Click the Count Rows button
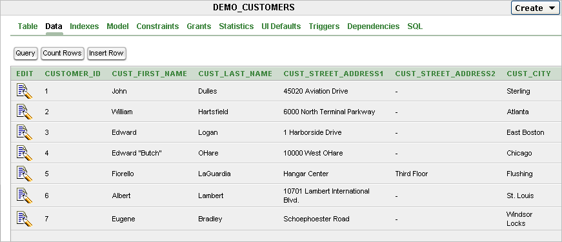 (63, 53)
